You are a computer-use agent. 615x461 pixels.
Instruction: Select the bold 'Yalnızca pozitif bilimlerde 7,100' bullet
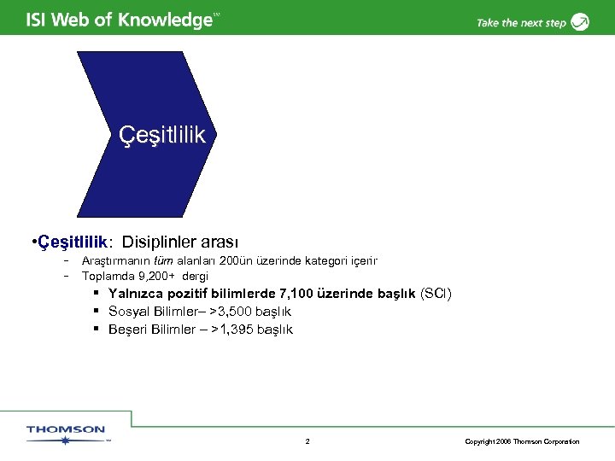(280, 294)
